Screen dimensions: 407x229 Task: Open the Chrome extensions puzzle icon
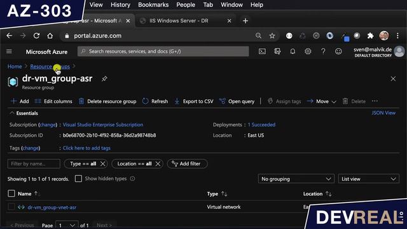[x=370, y=36]
